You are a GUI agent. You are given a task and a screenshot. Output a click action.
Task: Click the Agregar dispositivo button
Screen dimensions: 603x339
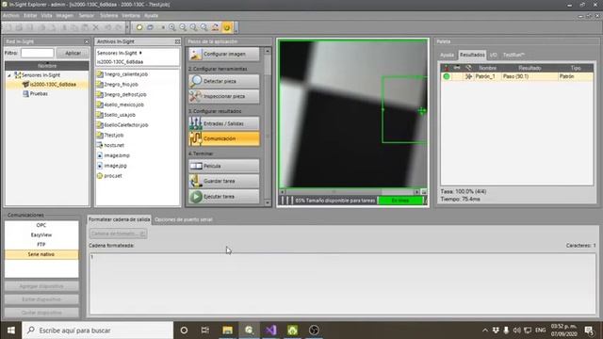41,286
